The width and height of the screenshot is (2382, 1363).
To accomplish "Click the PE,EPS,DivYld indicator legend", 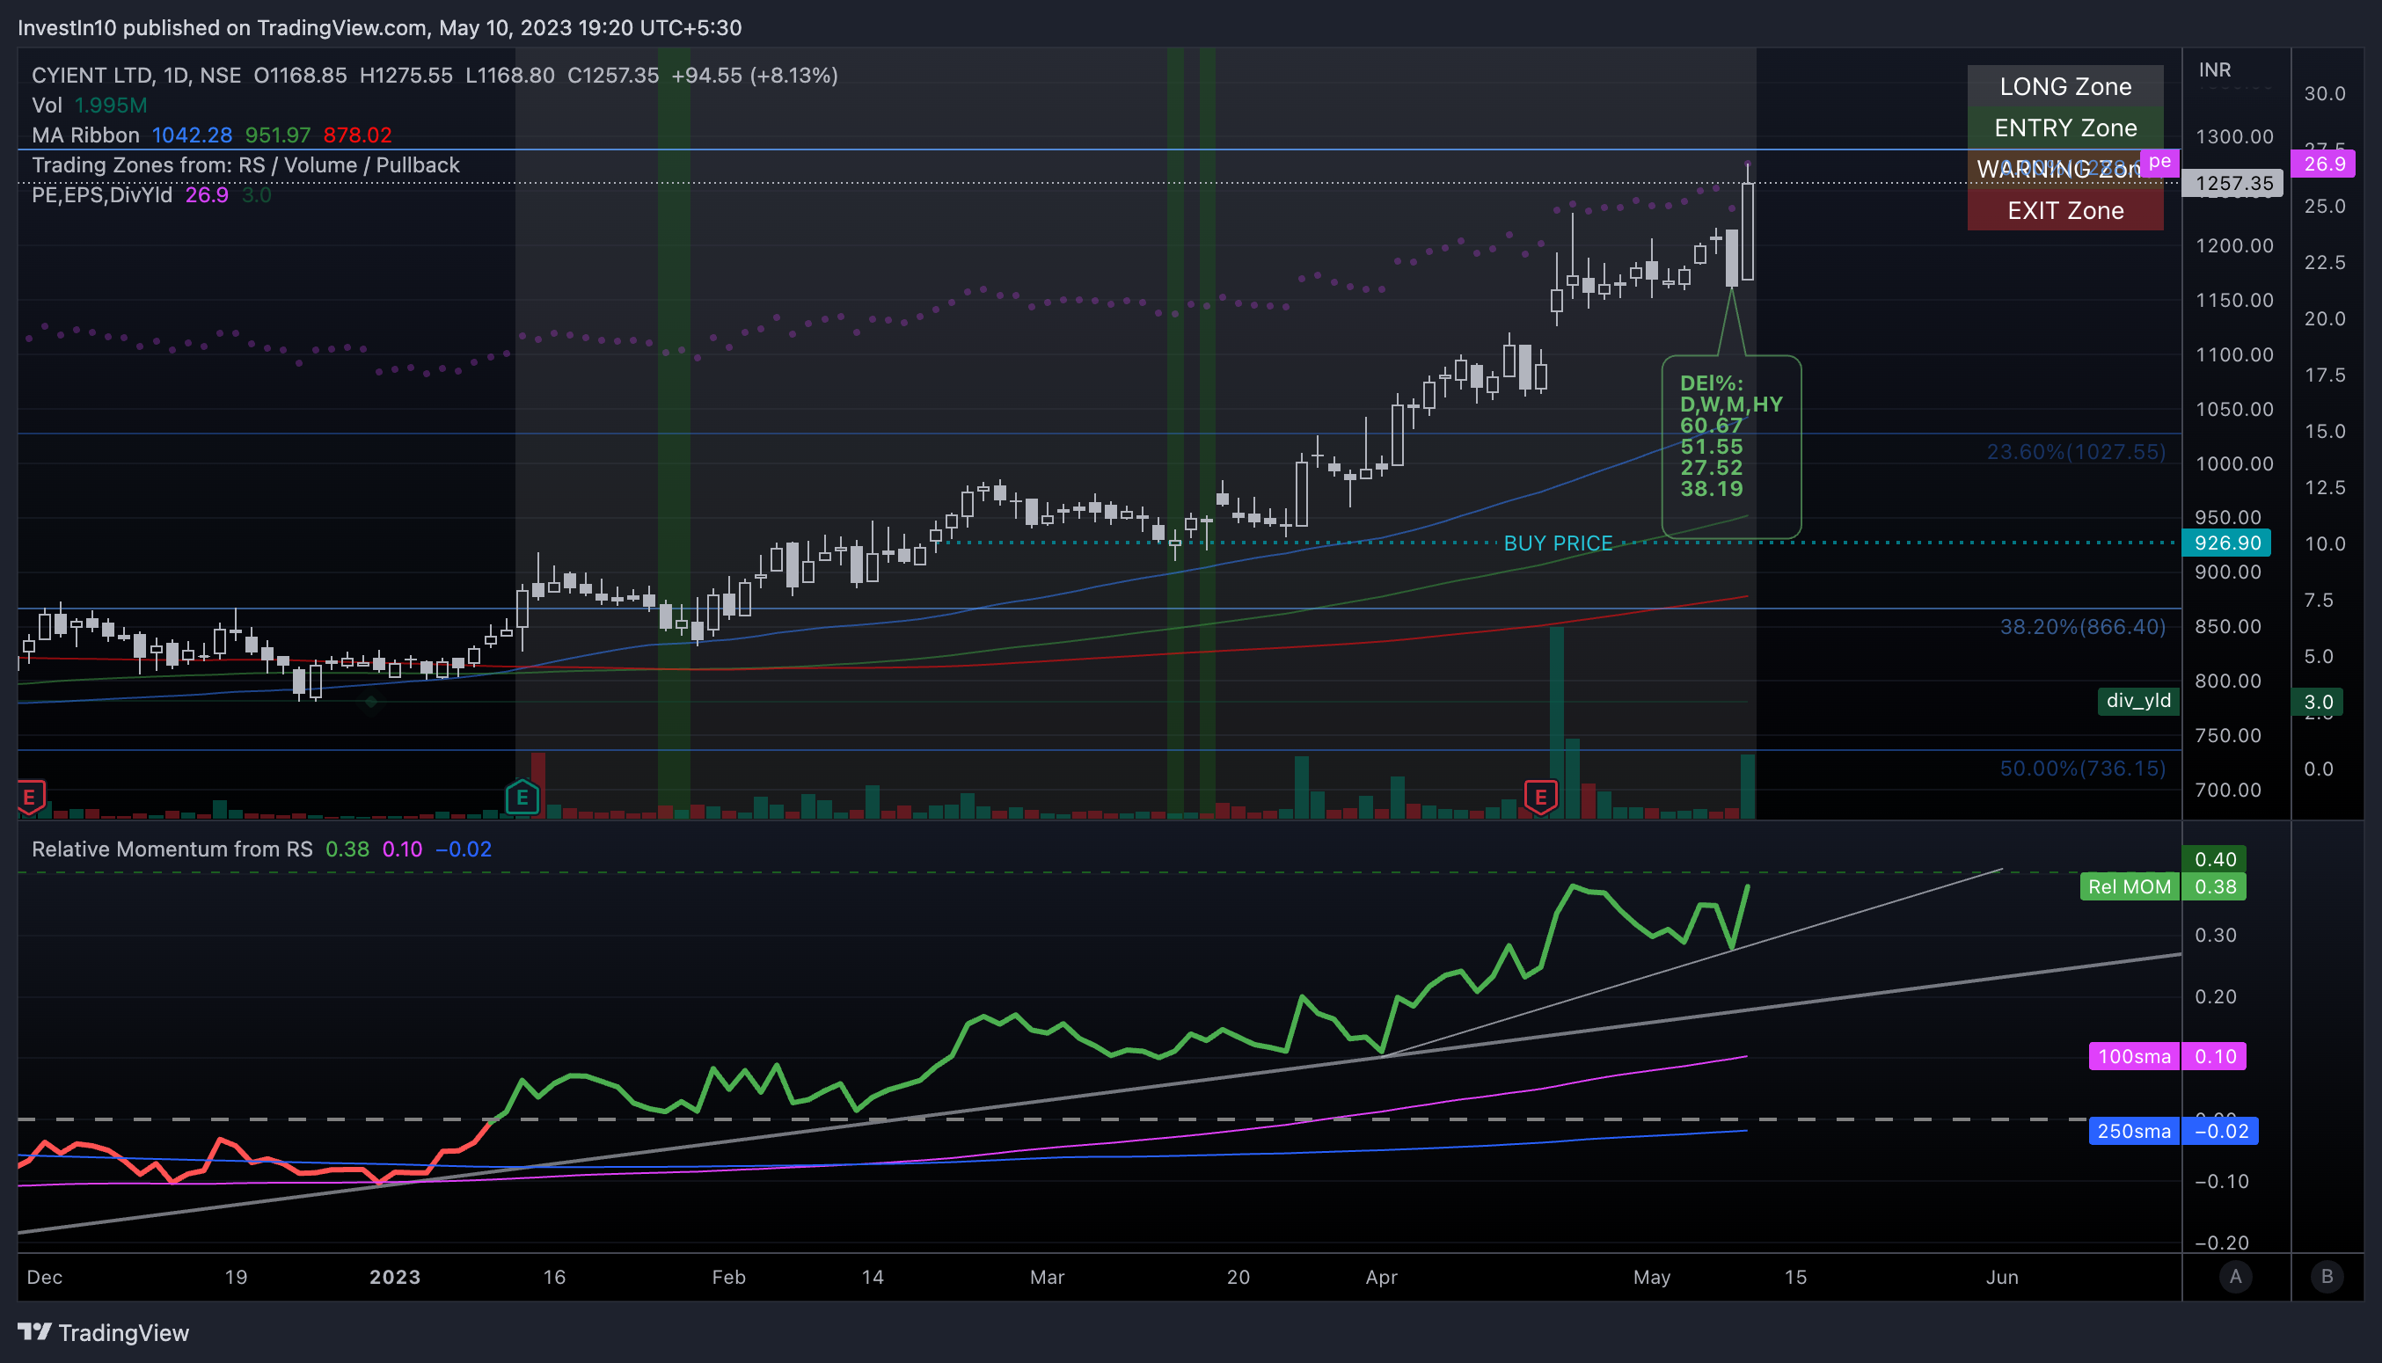I will tap(102, 194).
